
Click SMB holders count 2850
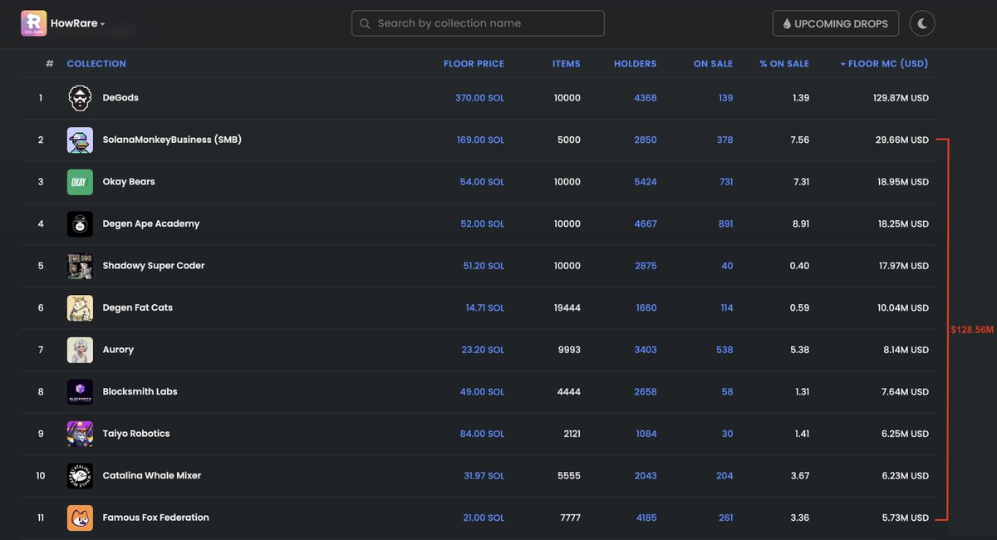pos(645,140)
